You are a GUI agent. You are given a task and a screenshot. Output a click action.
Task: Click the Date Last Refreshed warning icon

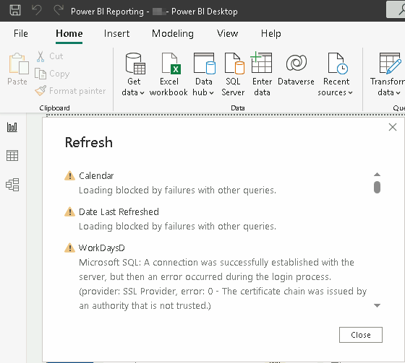tap(69, 211)
